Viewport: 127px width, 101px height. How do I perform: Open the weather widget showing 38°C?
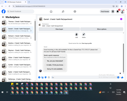[102, 92]
